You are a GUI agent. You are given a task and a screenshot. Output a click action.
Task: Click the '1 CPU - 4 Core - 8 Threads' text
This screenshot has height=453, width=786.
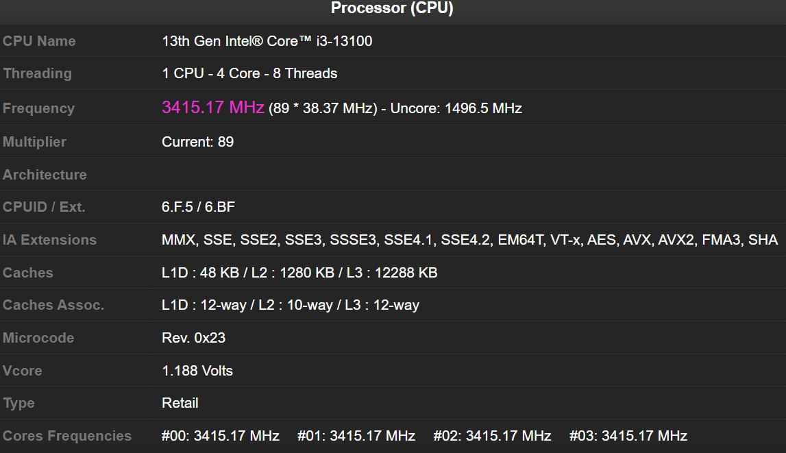(249, 73)
